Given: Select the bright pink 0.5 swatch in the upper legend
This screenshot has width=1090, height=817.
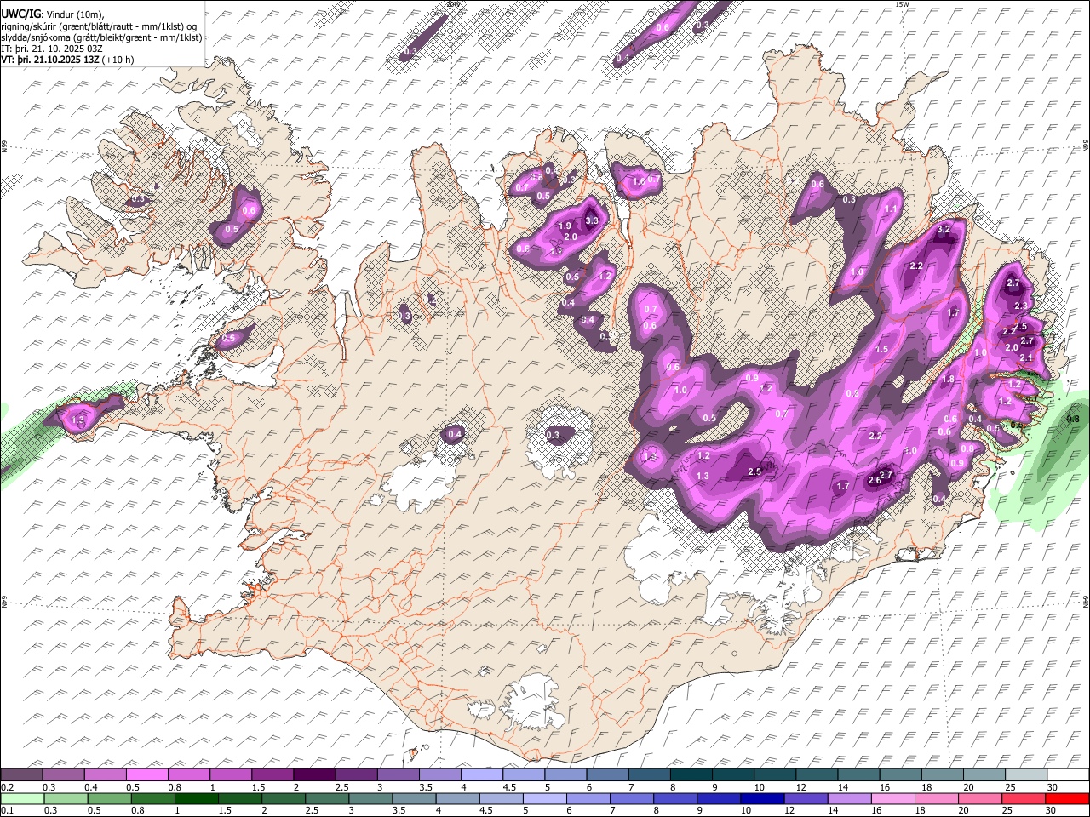Looking at the screenshot, I should click(x=147, y=775).
